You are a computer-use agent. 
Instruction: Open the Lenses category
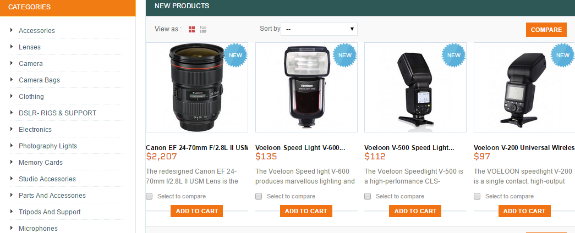click(x=30, y=47)
